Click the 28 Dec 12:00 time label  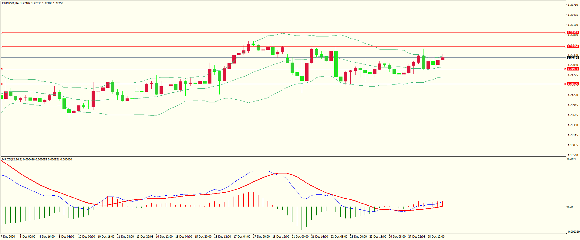tap(436, 237)
